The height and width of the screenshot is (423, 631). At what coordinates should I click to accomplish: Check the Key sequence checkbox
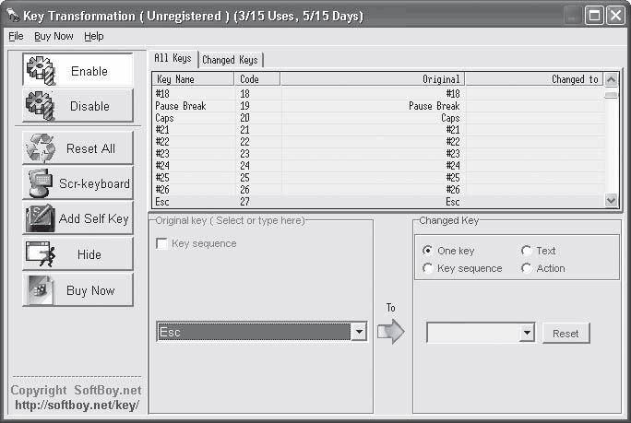pyautogui.click(x=161, y=243)
